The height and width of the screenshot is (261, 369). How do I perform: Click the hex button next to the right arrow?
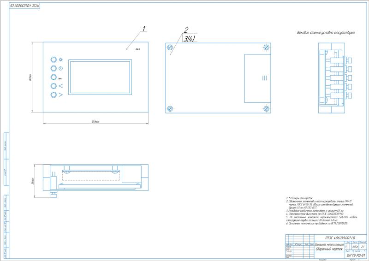coord(54,95)
